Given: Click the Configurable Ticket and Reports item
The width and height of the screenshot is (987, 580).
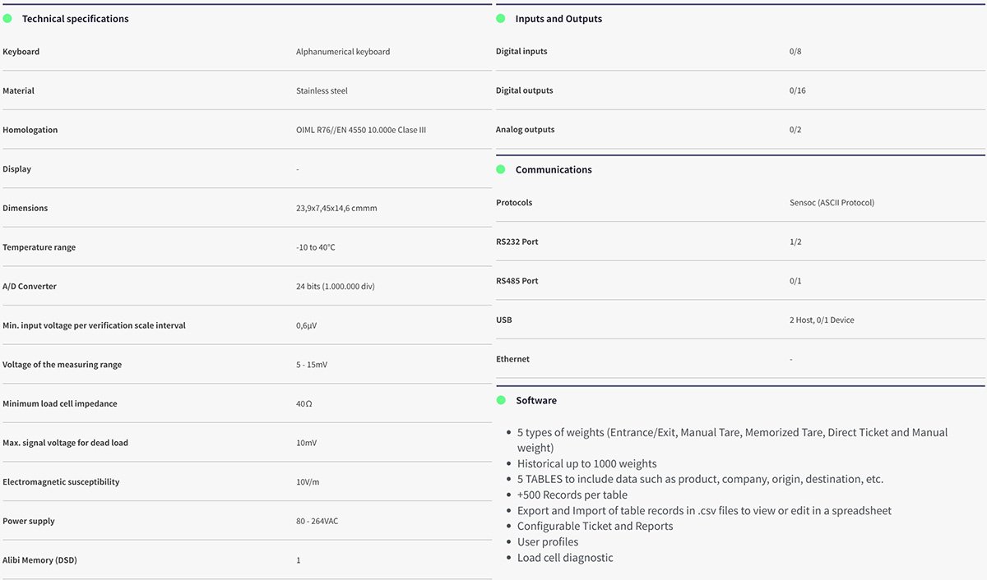Looking at the screenshot, I should pyautogui.click(x=595, y=526).
